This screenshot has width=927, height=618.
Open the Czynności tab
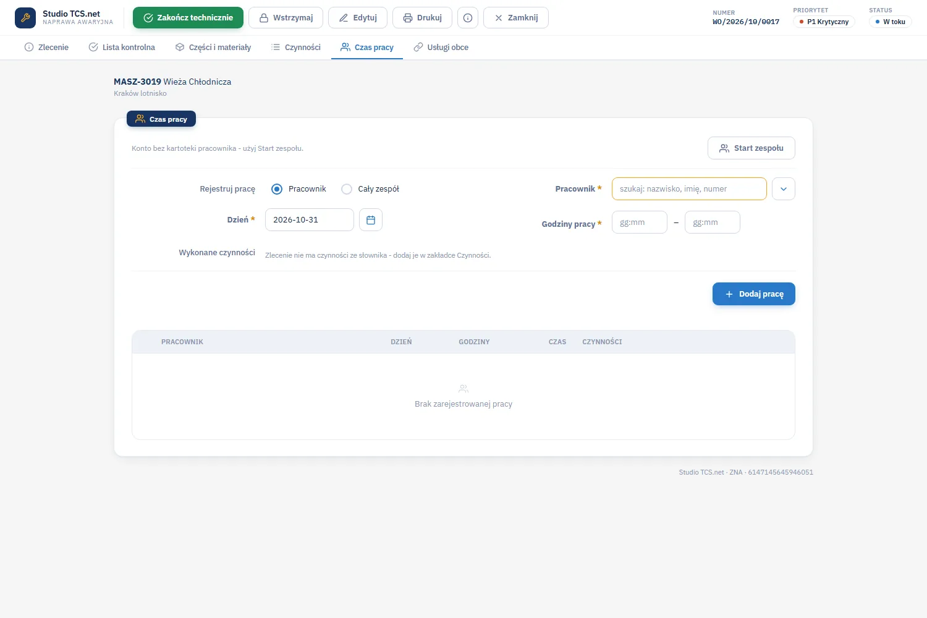pyautogui.click(x=296, y=48)
